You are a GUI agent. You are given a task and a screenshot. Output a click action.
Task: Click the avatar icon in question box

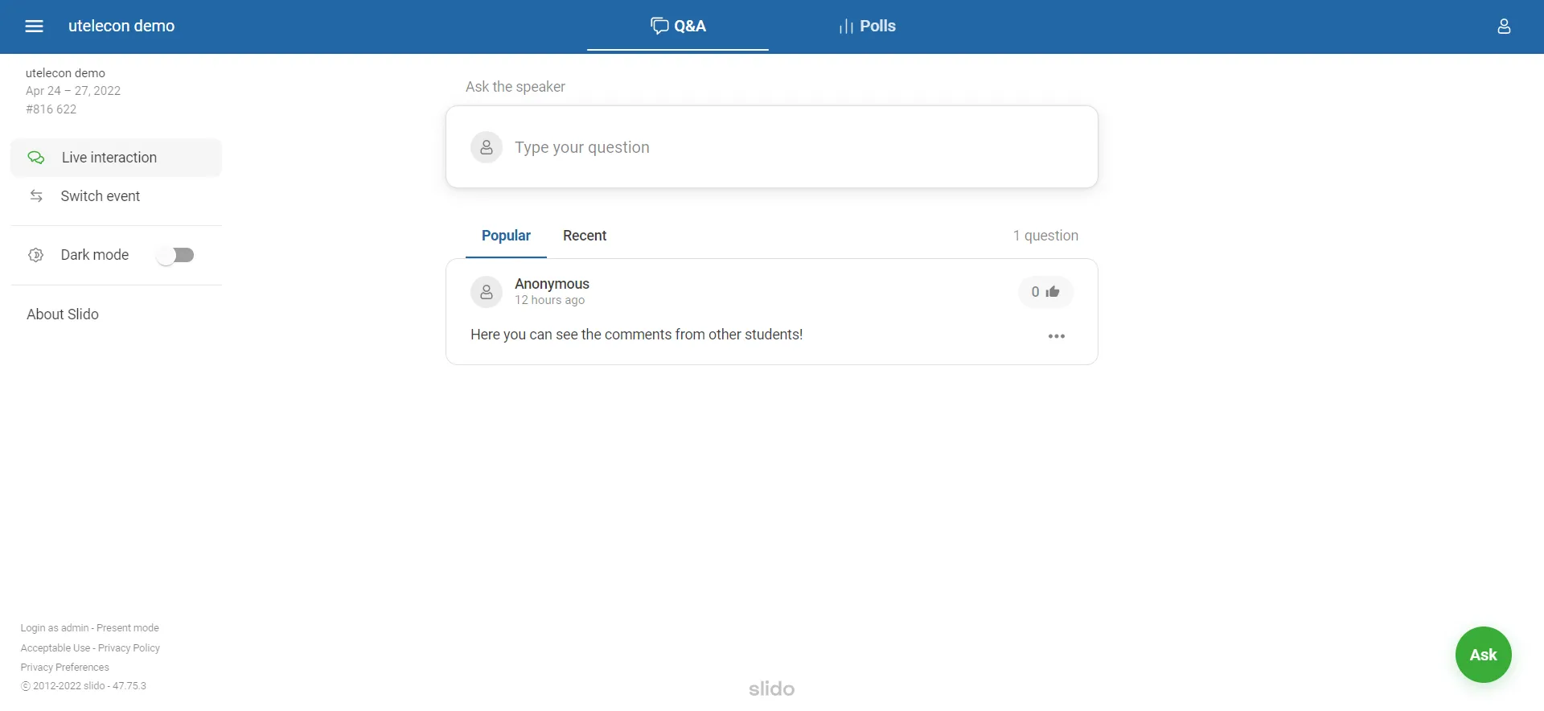487,147
